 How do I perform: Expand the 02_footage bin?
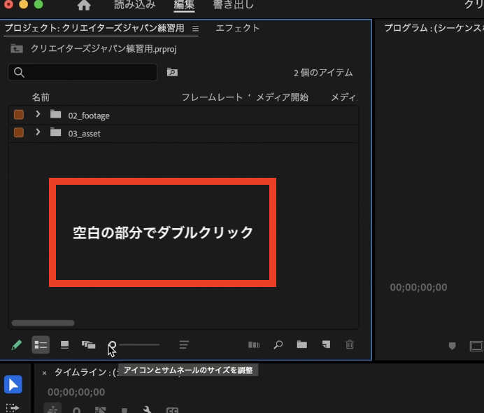[x=38, y=115]
